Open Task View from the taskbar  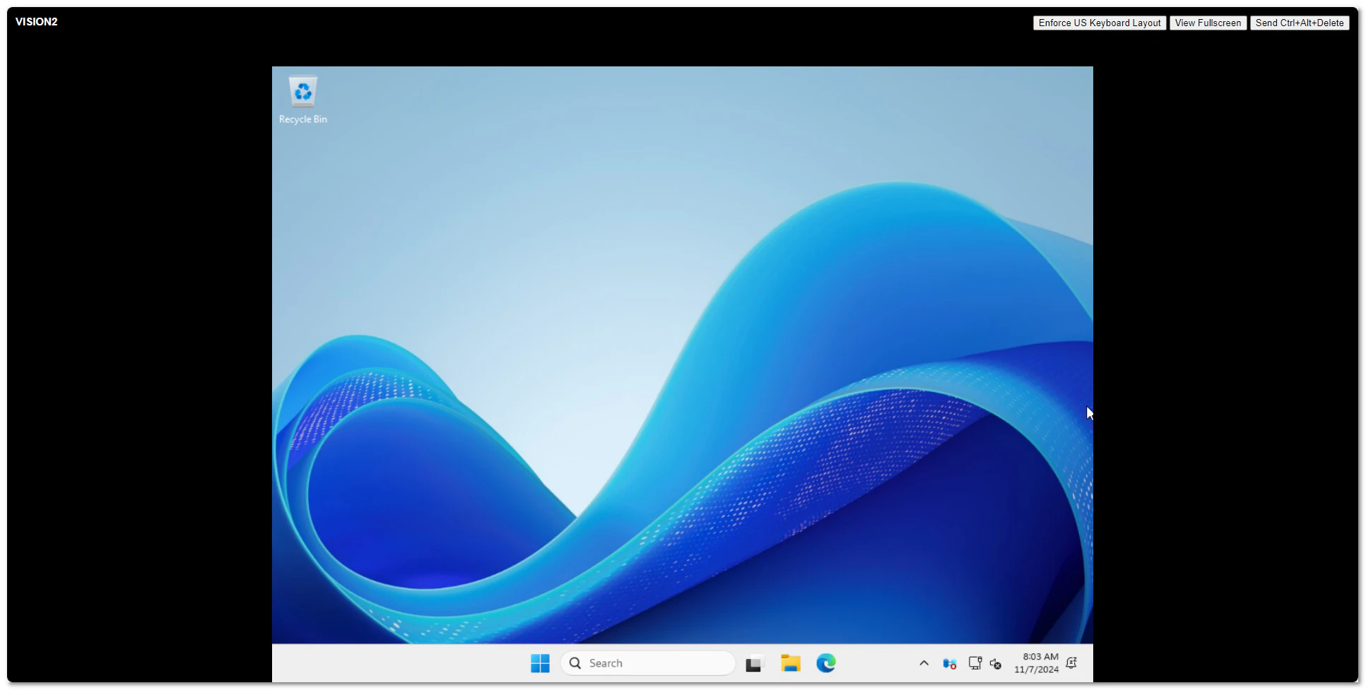(754, 664)
